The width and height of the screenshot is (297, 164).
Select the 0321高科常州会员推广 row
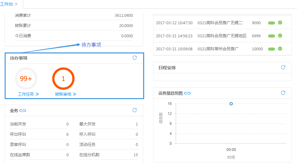218,49
